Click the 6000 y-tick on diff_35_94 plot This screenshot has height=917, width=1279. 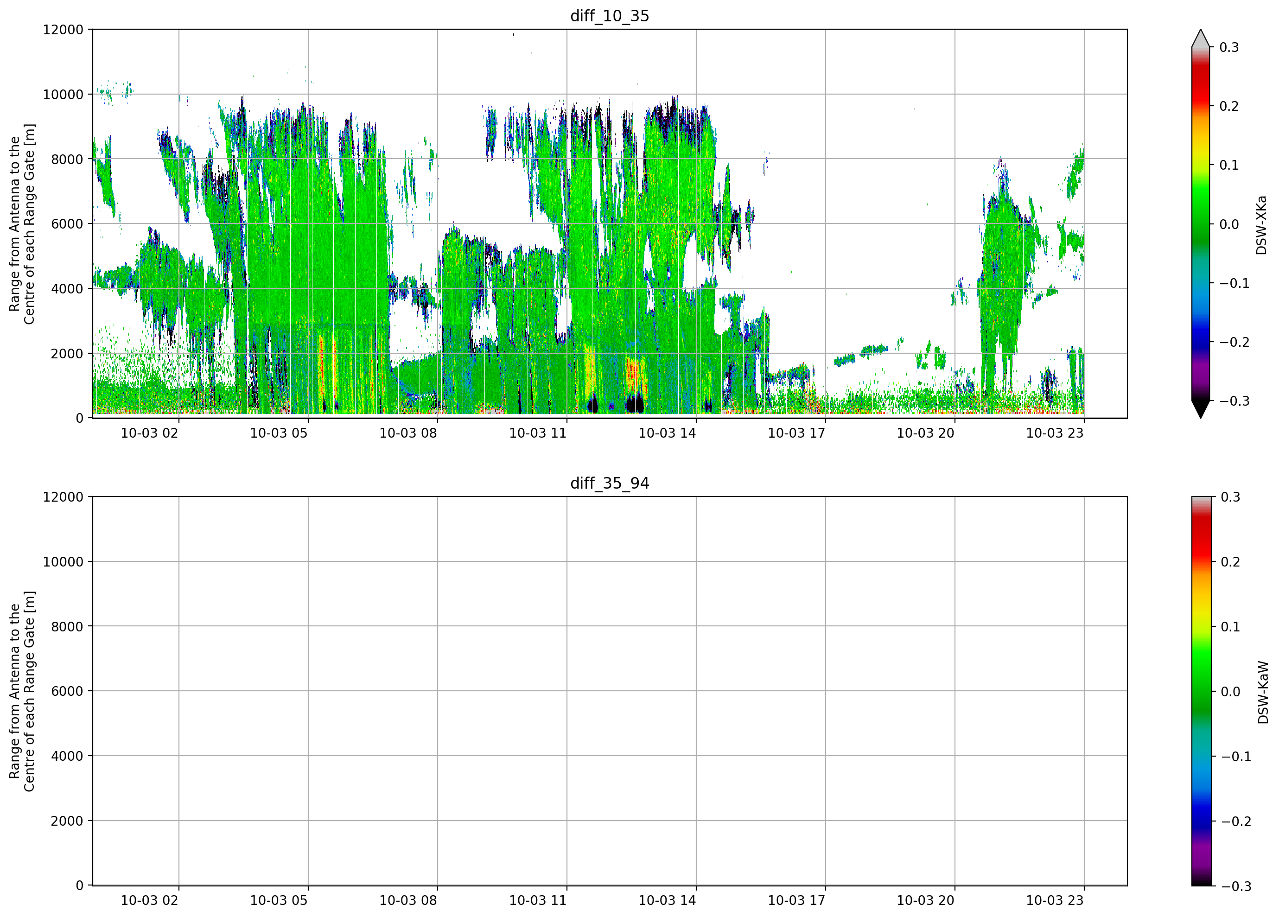point(67,691)
